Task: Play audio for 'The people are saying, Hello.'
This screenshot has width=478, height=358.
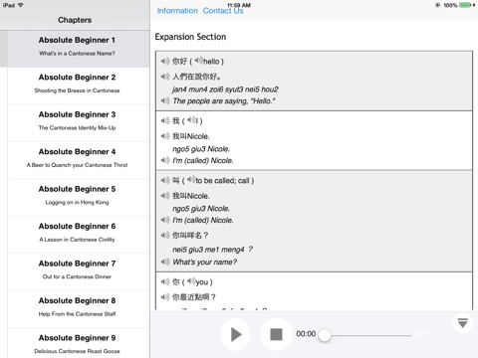Action: tap(165, 100)
